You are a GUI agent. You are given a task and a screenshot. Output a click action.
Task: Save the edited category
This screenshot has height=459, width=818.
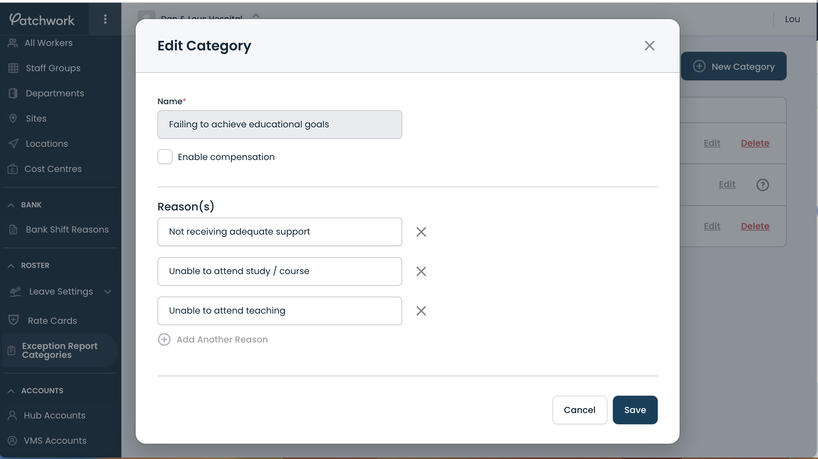[x=635, y=410]
